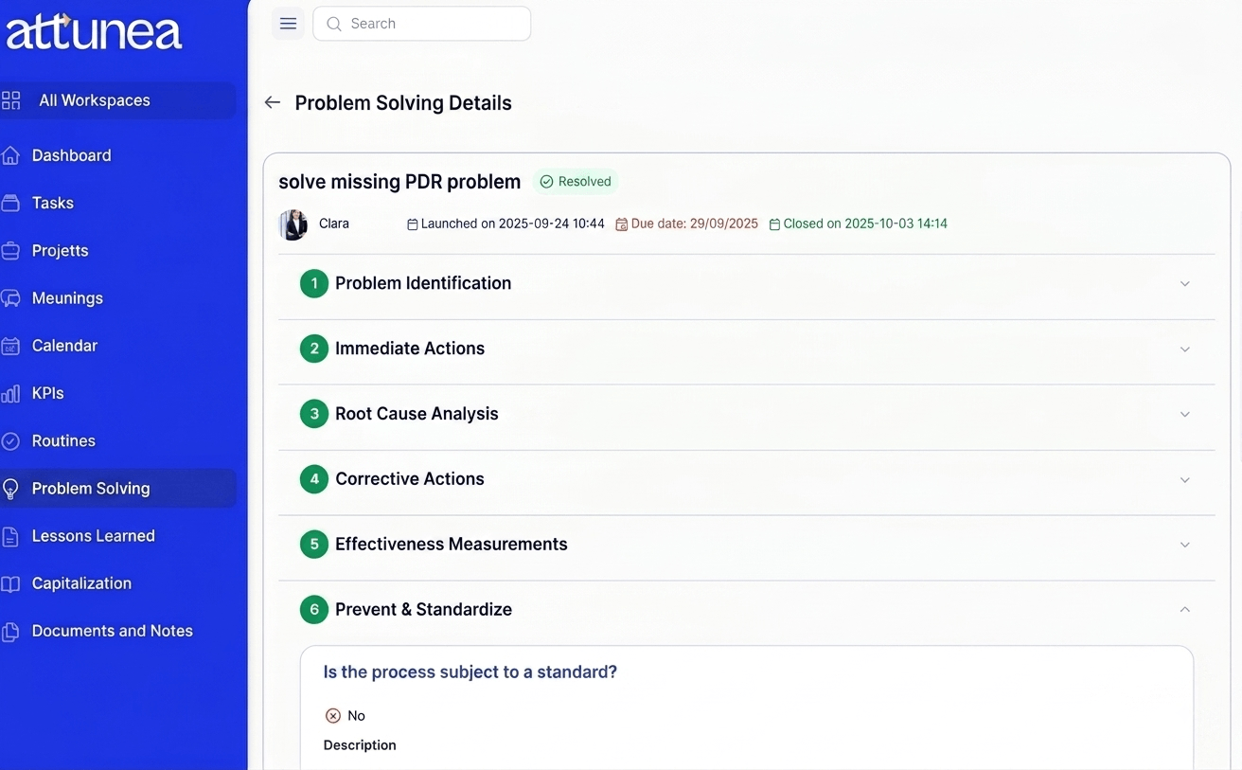Click the Root Cause Analysis heading

pyautogui.click(x=417, y=414)
